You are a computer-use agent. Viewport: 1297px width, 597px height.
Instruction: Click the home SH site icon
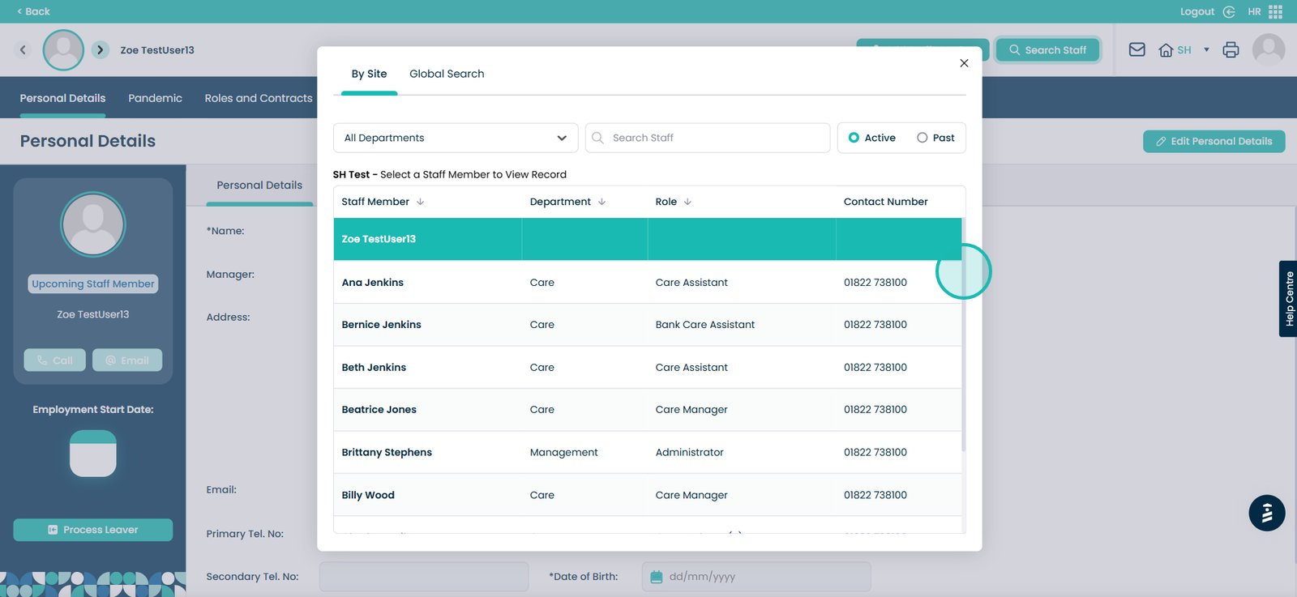click(x=1166, y=50)
